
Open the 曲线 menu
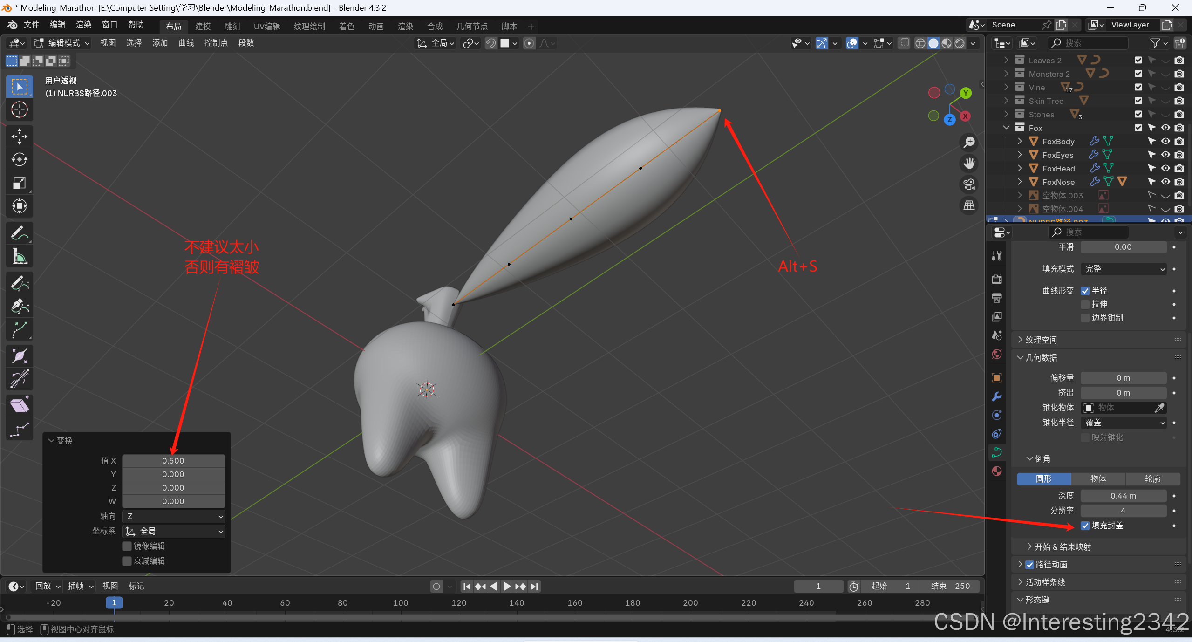pos(186,43)
